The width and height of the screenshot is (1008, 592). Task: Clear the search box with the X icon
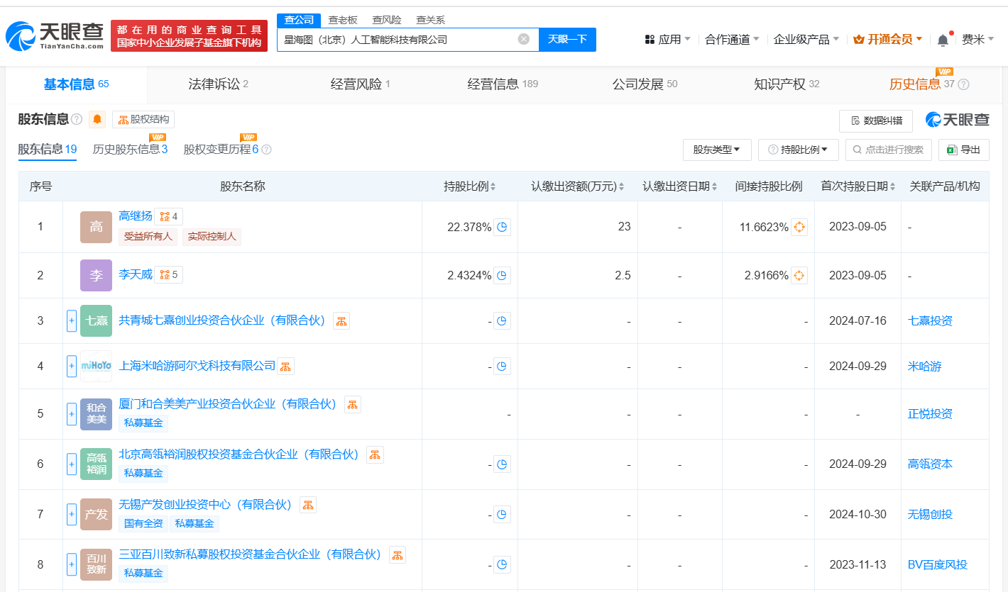click(x=524, y=39)
